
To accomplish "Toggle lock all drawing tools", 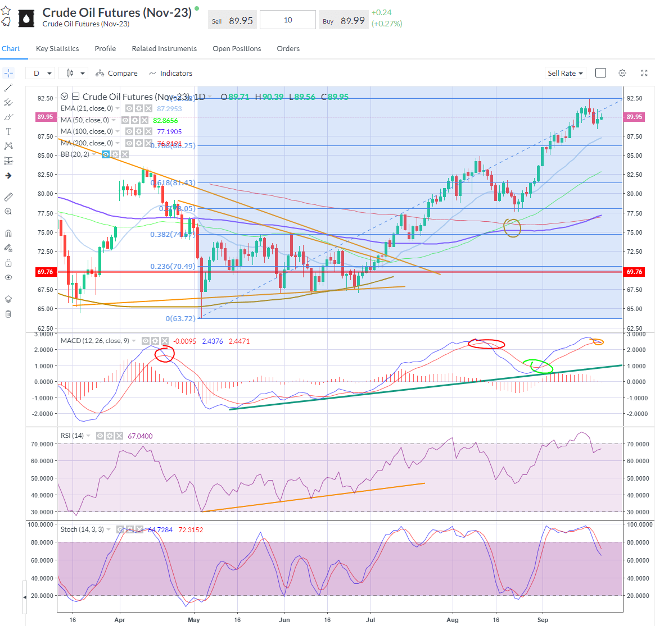I will pos(8,263).
